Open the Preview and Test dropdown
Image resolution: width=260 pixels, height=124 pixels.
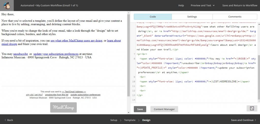point(203,6)
